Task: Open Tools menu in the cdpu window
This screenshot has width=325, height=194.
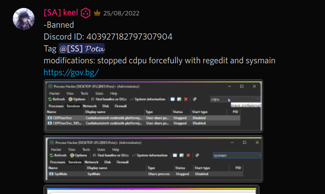Action: (x=84, y=93)
